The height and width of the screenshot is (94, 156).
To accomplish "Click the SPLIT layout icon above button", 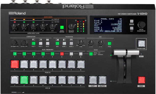I will point(47,40).
